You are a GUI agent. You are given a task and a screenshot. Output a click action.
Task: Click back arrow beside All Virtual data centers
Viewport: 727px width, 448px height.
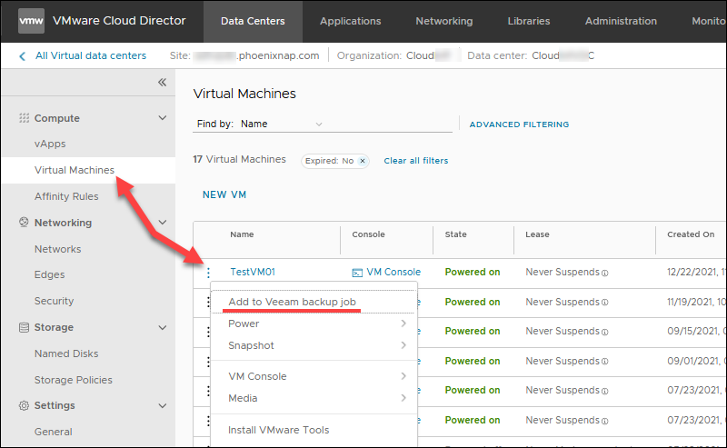22,56
